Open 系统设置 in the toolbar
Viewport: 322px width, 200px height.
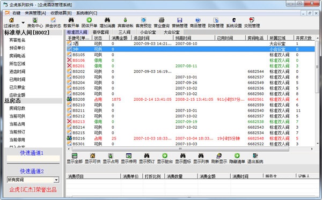pyautogui.click(x=234, y=23)
